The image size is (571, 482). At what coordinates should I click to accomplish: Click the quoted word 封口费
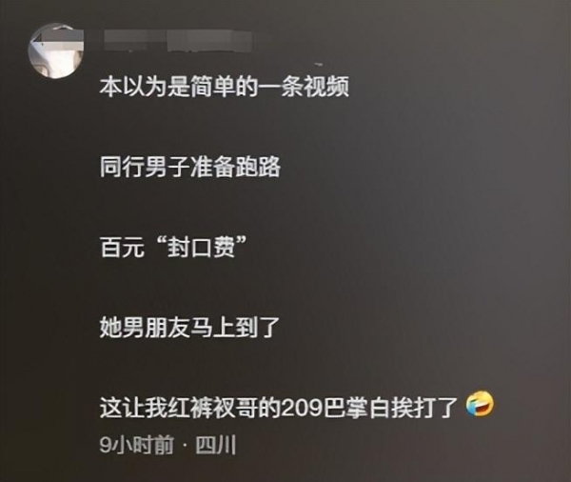click(201, 247)
